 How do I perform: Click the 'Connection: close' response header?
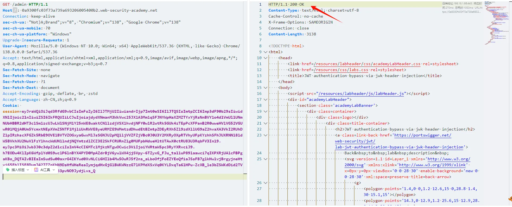[x=289, y=28]
